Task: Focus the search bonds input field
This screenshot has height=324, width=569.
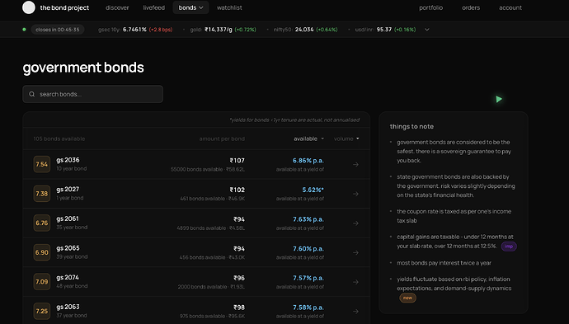Action: point(93,94)
